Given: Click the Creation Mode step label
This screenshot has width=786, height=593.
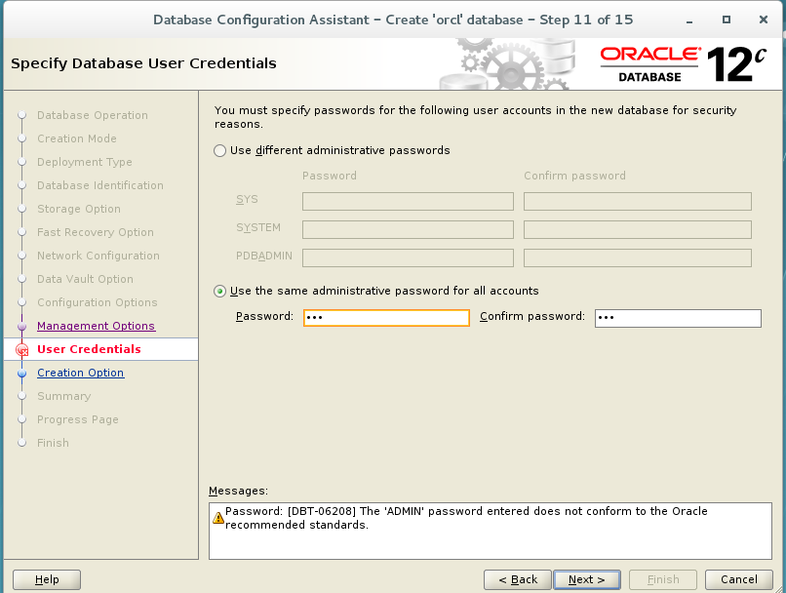Looking at the screenshot, I should point(77,138).
